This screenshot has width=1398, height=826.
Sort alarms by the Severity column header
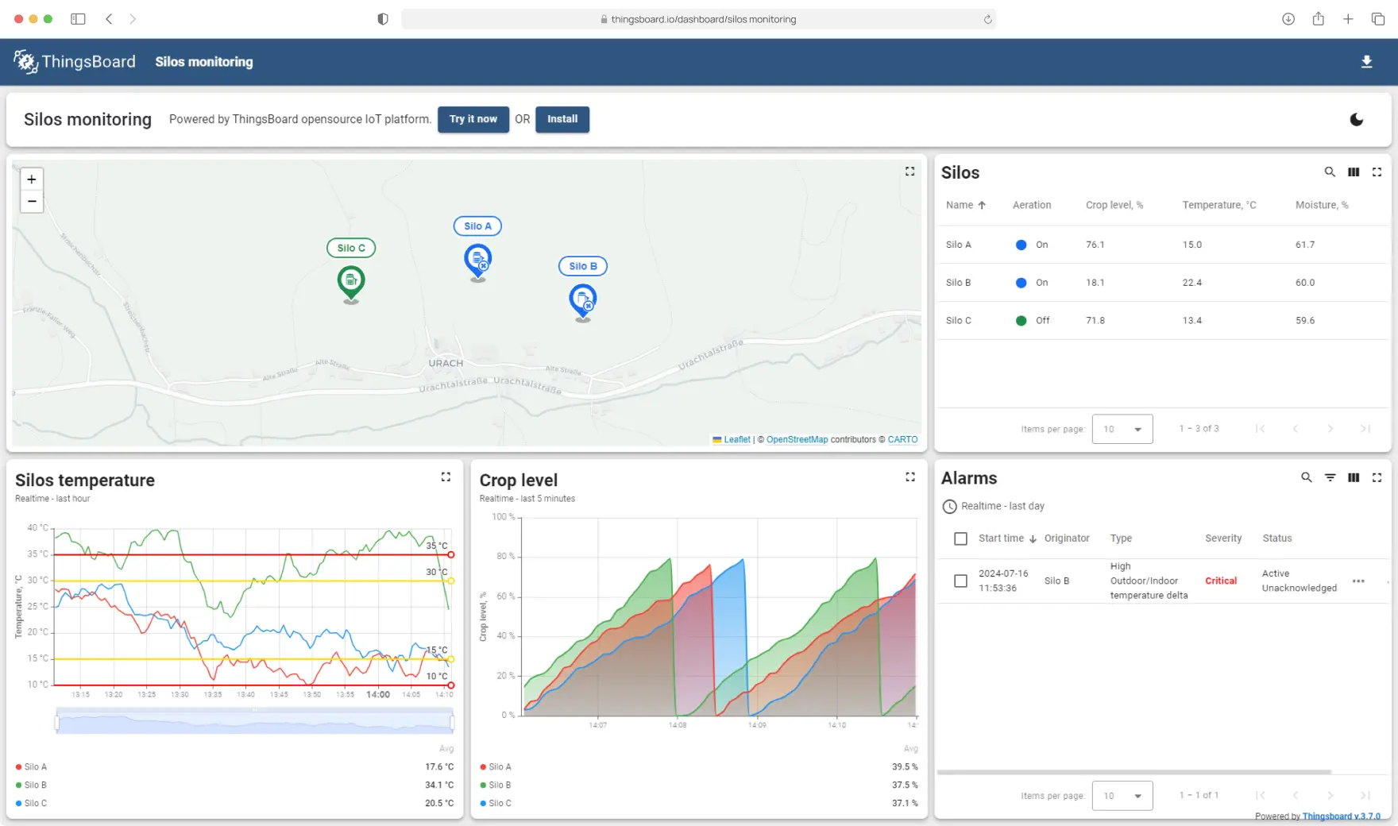(1222, 538)
